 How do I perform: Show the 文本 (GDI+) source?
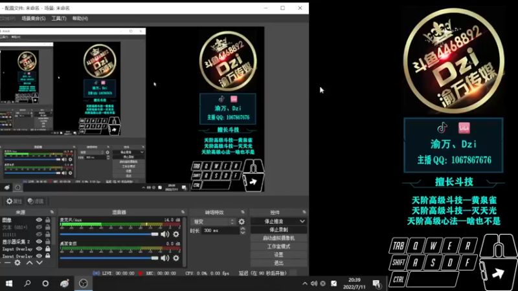click(39, 228)
